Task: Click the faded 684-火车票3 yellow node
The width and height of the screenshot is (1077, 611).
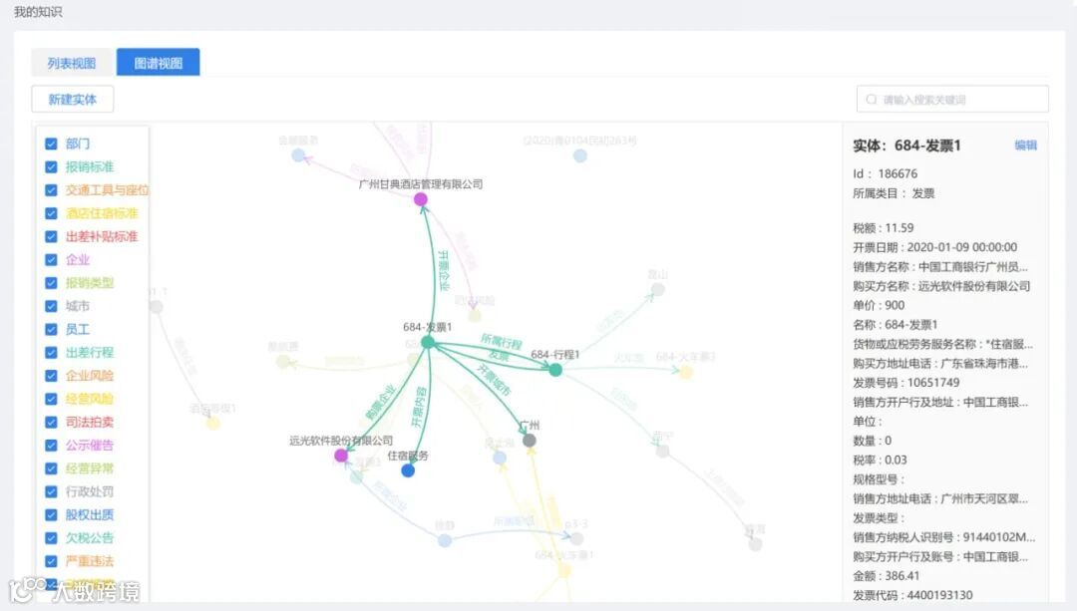Action: point(685,372)
